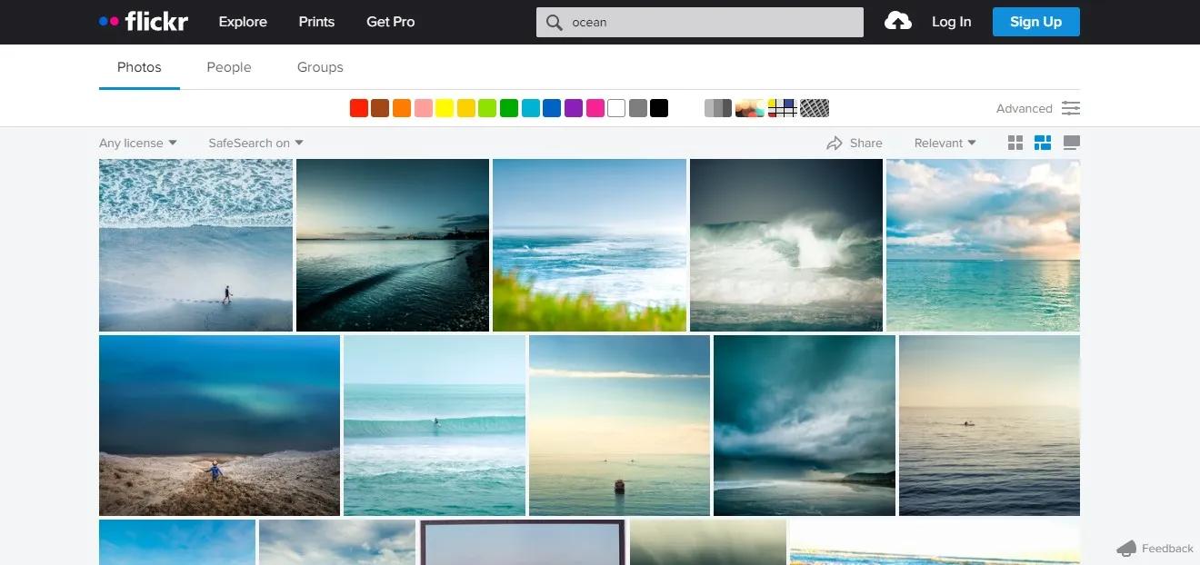Filter by shallow depth of field style
The width and height of the screenshot is (1200, 565).
750,108
